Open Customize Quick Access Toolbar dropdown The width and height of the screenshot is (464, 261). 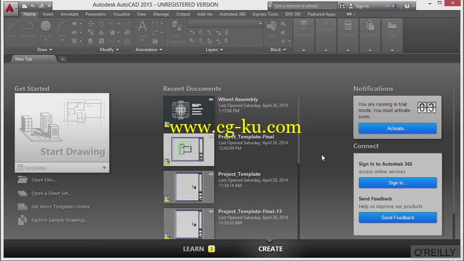(x=49, y=6)
